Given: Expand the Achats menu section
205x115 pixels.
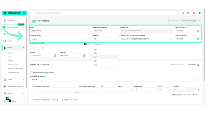Looking at the screenshot, I should [x=24, y=80].
